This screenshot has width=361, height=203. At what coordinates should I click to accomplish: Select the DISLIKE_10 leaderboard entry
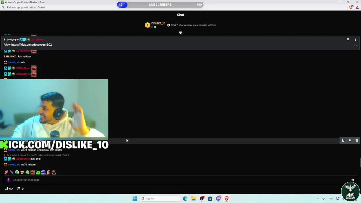[155, 25]
